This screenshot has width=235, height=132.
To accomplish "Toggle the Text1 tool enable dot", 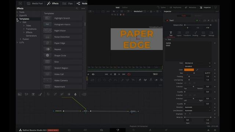I will tap(167, 21).
